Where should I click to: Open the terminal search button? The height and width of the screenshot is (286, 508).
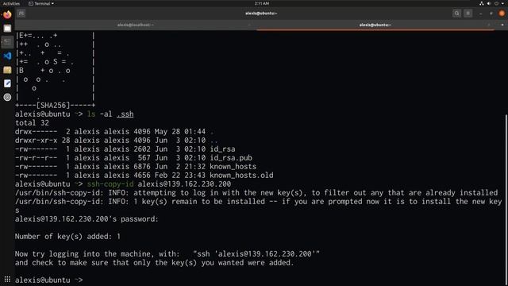tap(457, 14)
